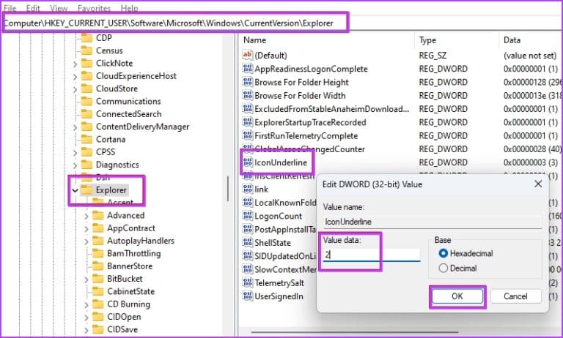Expand the ContentDeliveryManager key
Screen dimensions: 563x338
click(x=75, y=127)
